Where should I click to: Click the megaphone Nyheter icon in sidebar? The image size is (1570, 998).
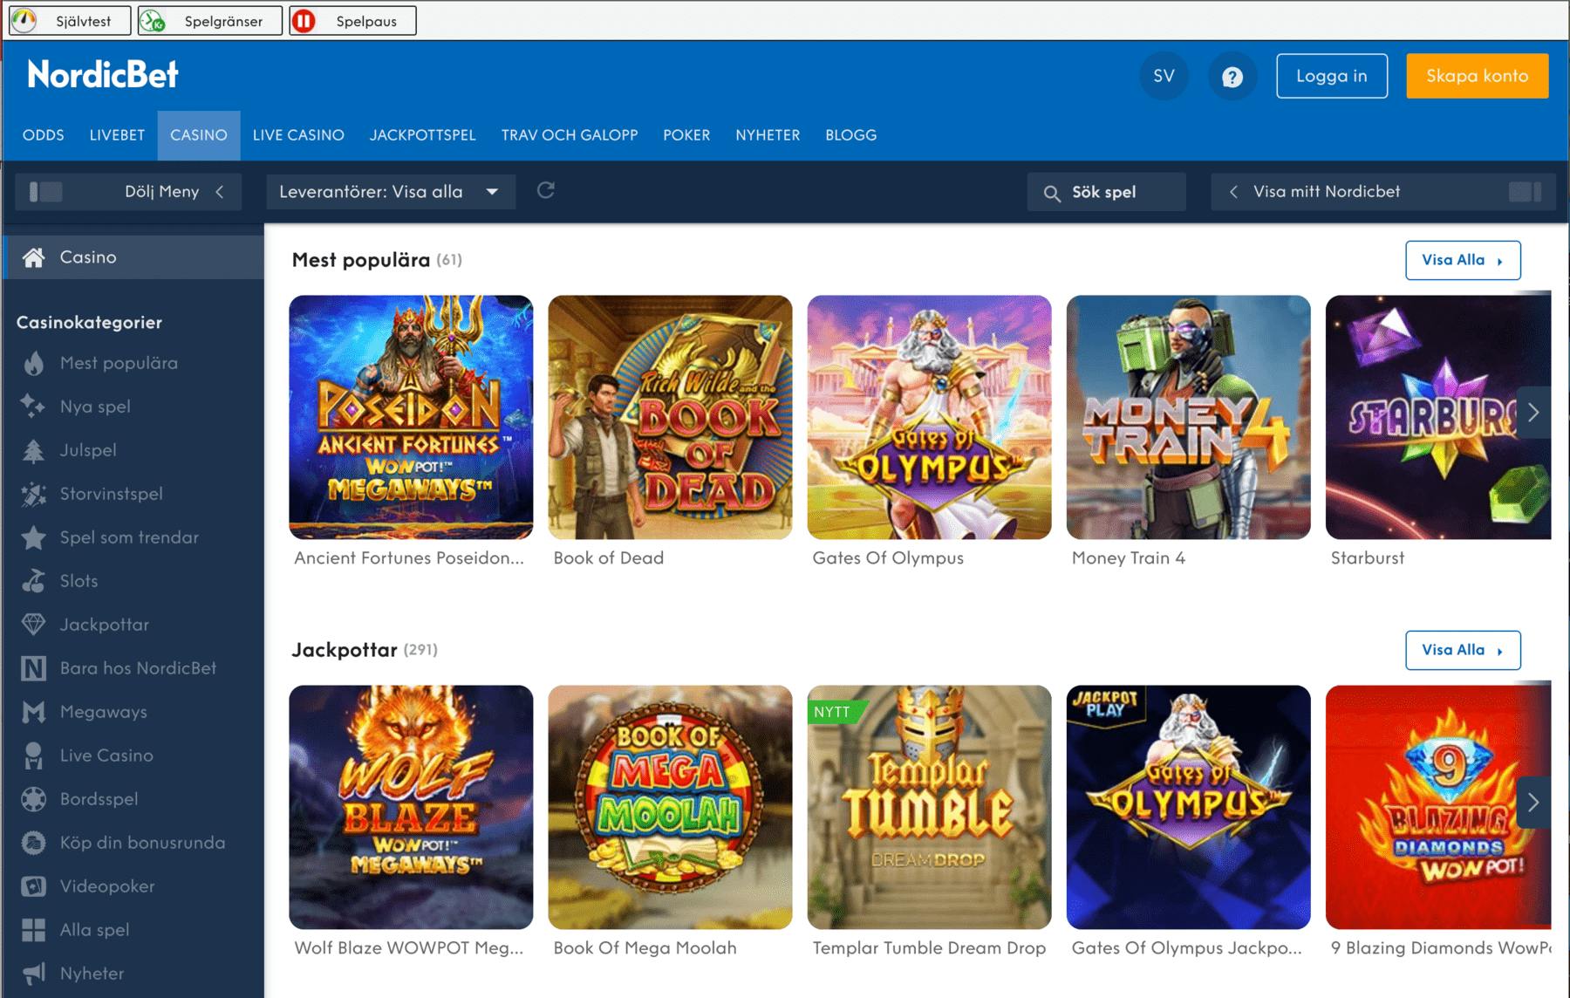[x=34, y=974]
